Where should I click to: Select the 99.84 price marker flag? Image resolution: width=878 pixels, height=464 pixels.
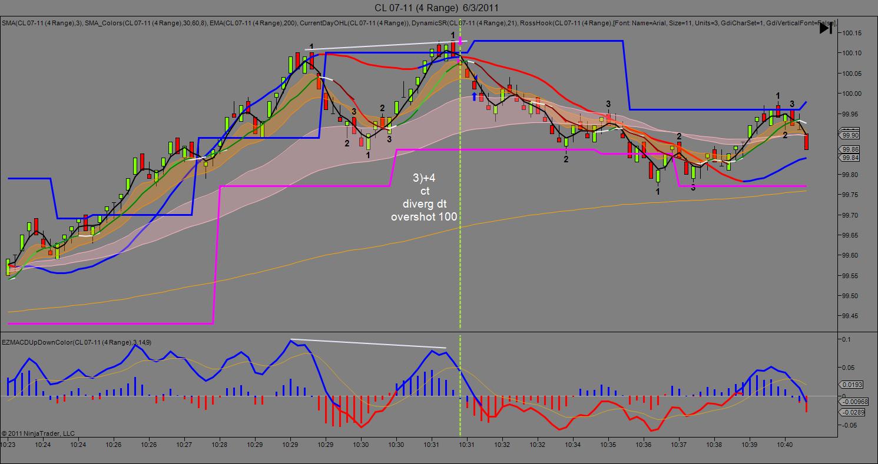pos(850,158)
